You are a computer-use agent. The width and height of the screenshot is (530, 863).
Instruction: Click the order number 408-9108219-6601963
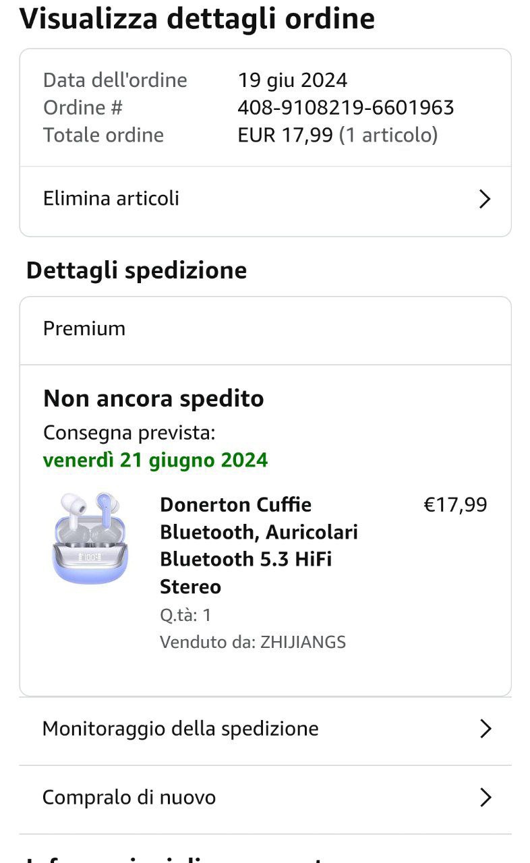pyautogui.click(x=345, y=108)
